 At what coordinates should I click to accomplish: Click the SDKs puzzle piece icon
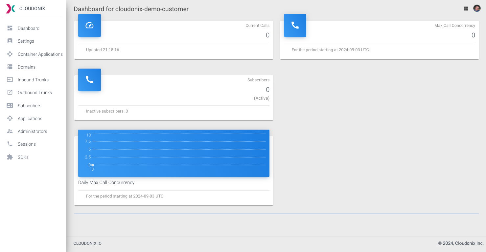click(10, 157)
